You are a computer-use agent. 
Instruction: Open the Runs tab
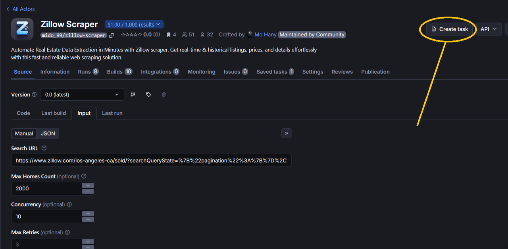click(x=88, y=72)
